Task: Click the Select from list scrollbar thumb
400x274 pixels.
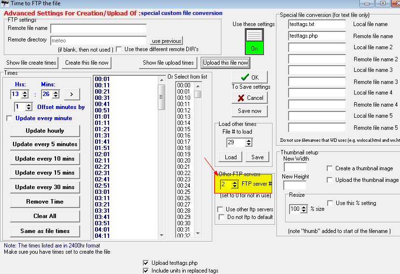Action: pyautogui.click(x=198, y=95)
